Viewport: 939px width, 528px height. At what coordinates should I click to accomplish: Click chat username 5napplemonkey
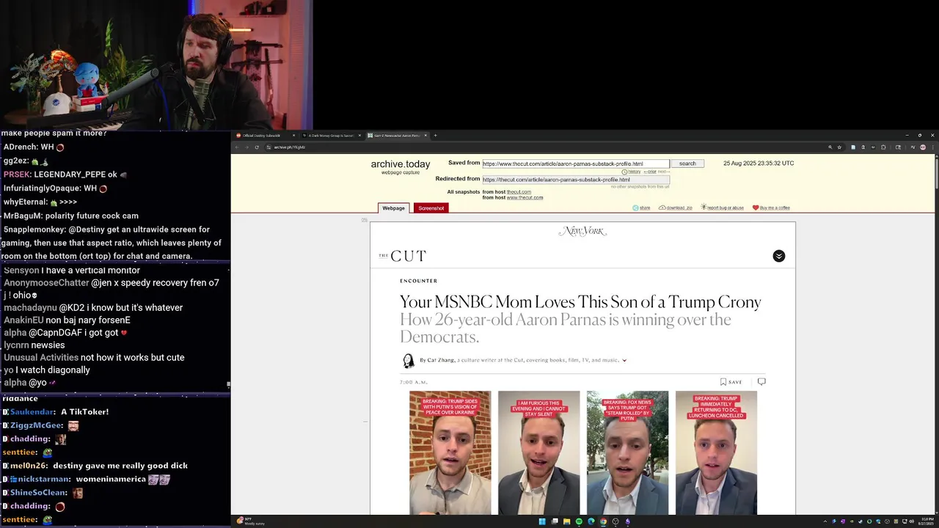[35, 230]
